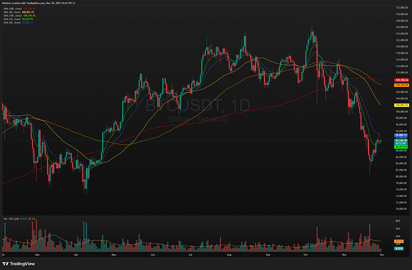Click the Jul label on the time axis
Screen dimensions: 412x270
coord(190,255)
